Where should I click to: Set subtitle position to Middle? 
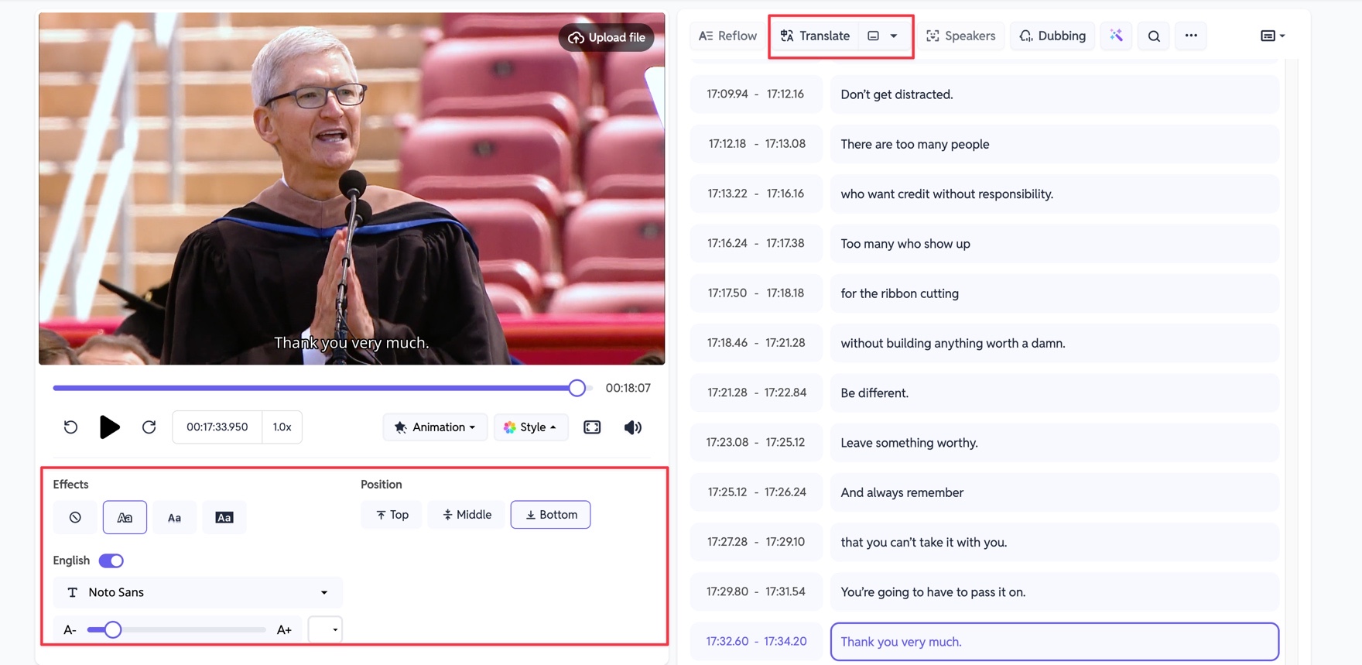click(x=467, y=515)
